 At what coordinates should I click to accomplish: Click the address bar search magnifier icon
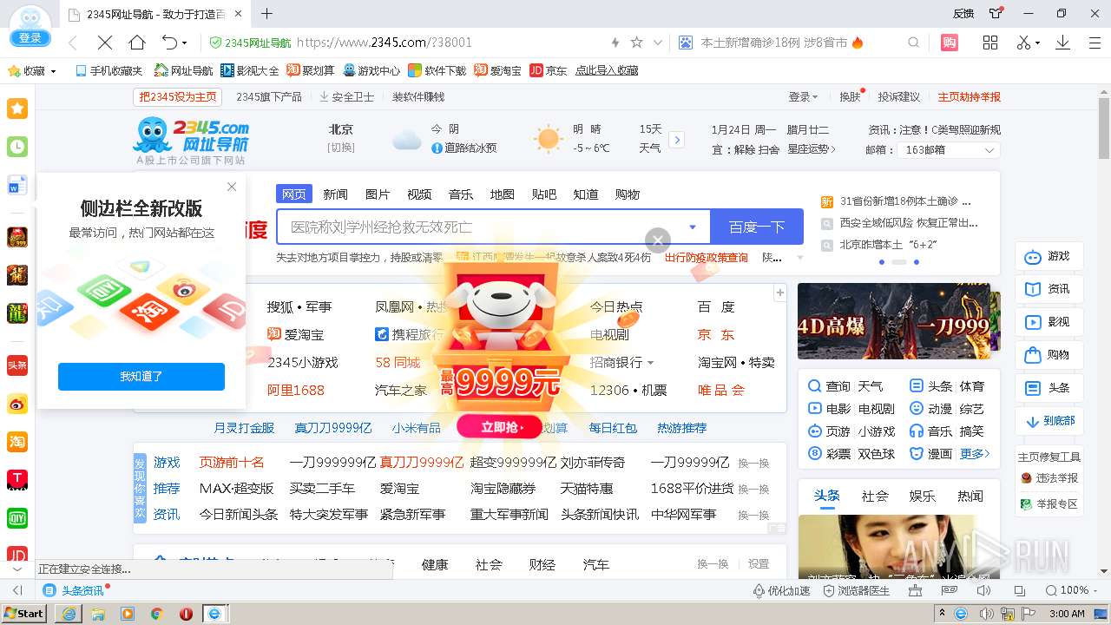click(x=914, y=43)
